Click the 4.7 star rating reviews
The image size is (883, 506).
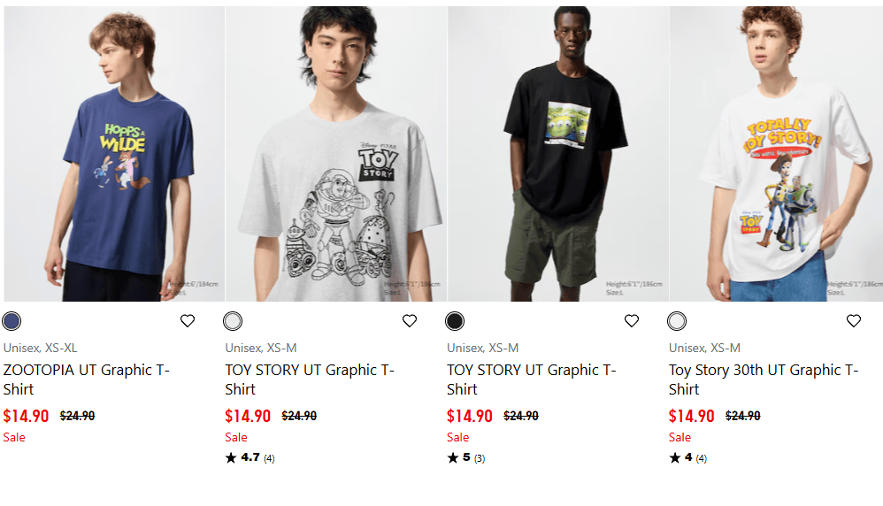(250, 458)
